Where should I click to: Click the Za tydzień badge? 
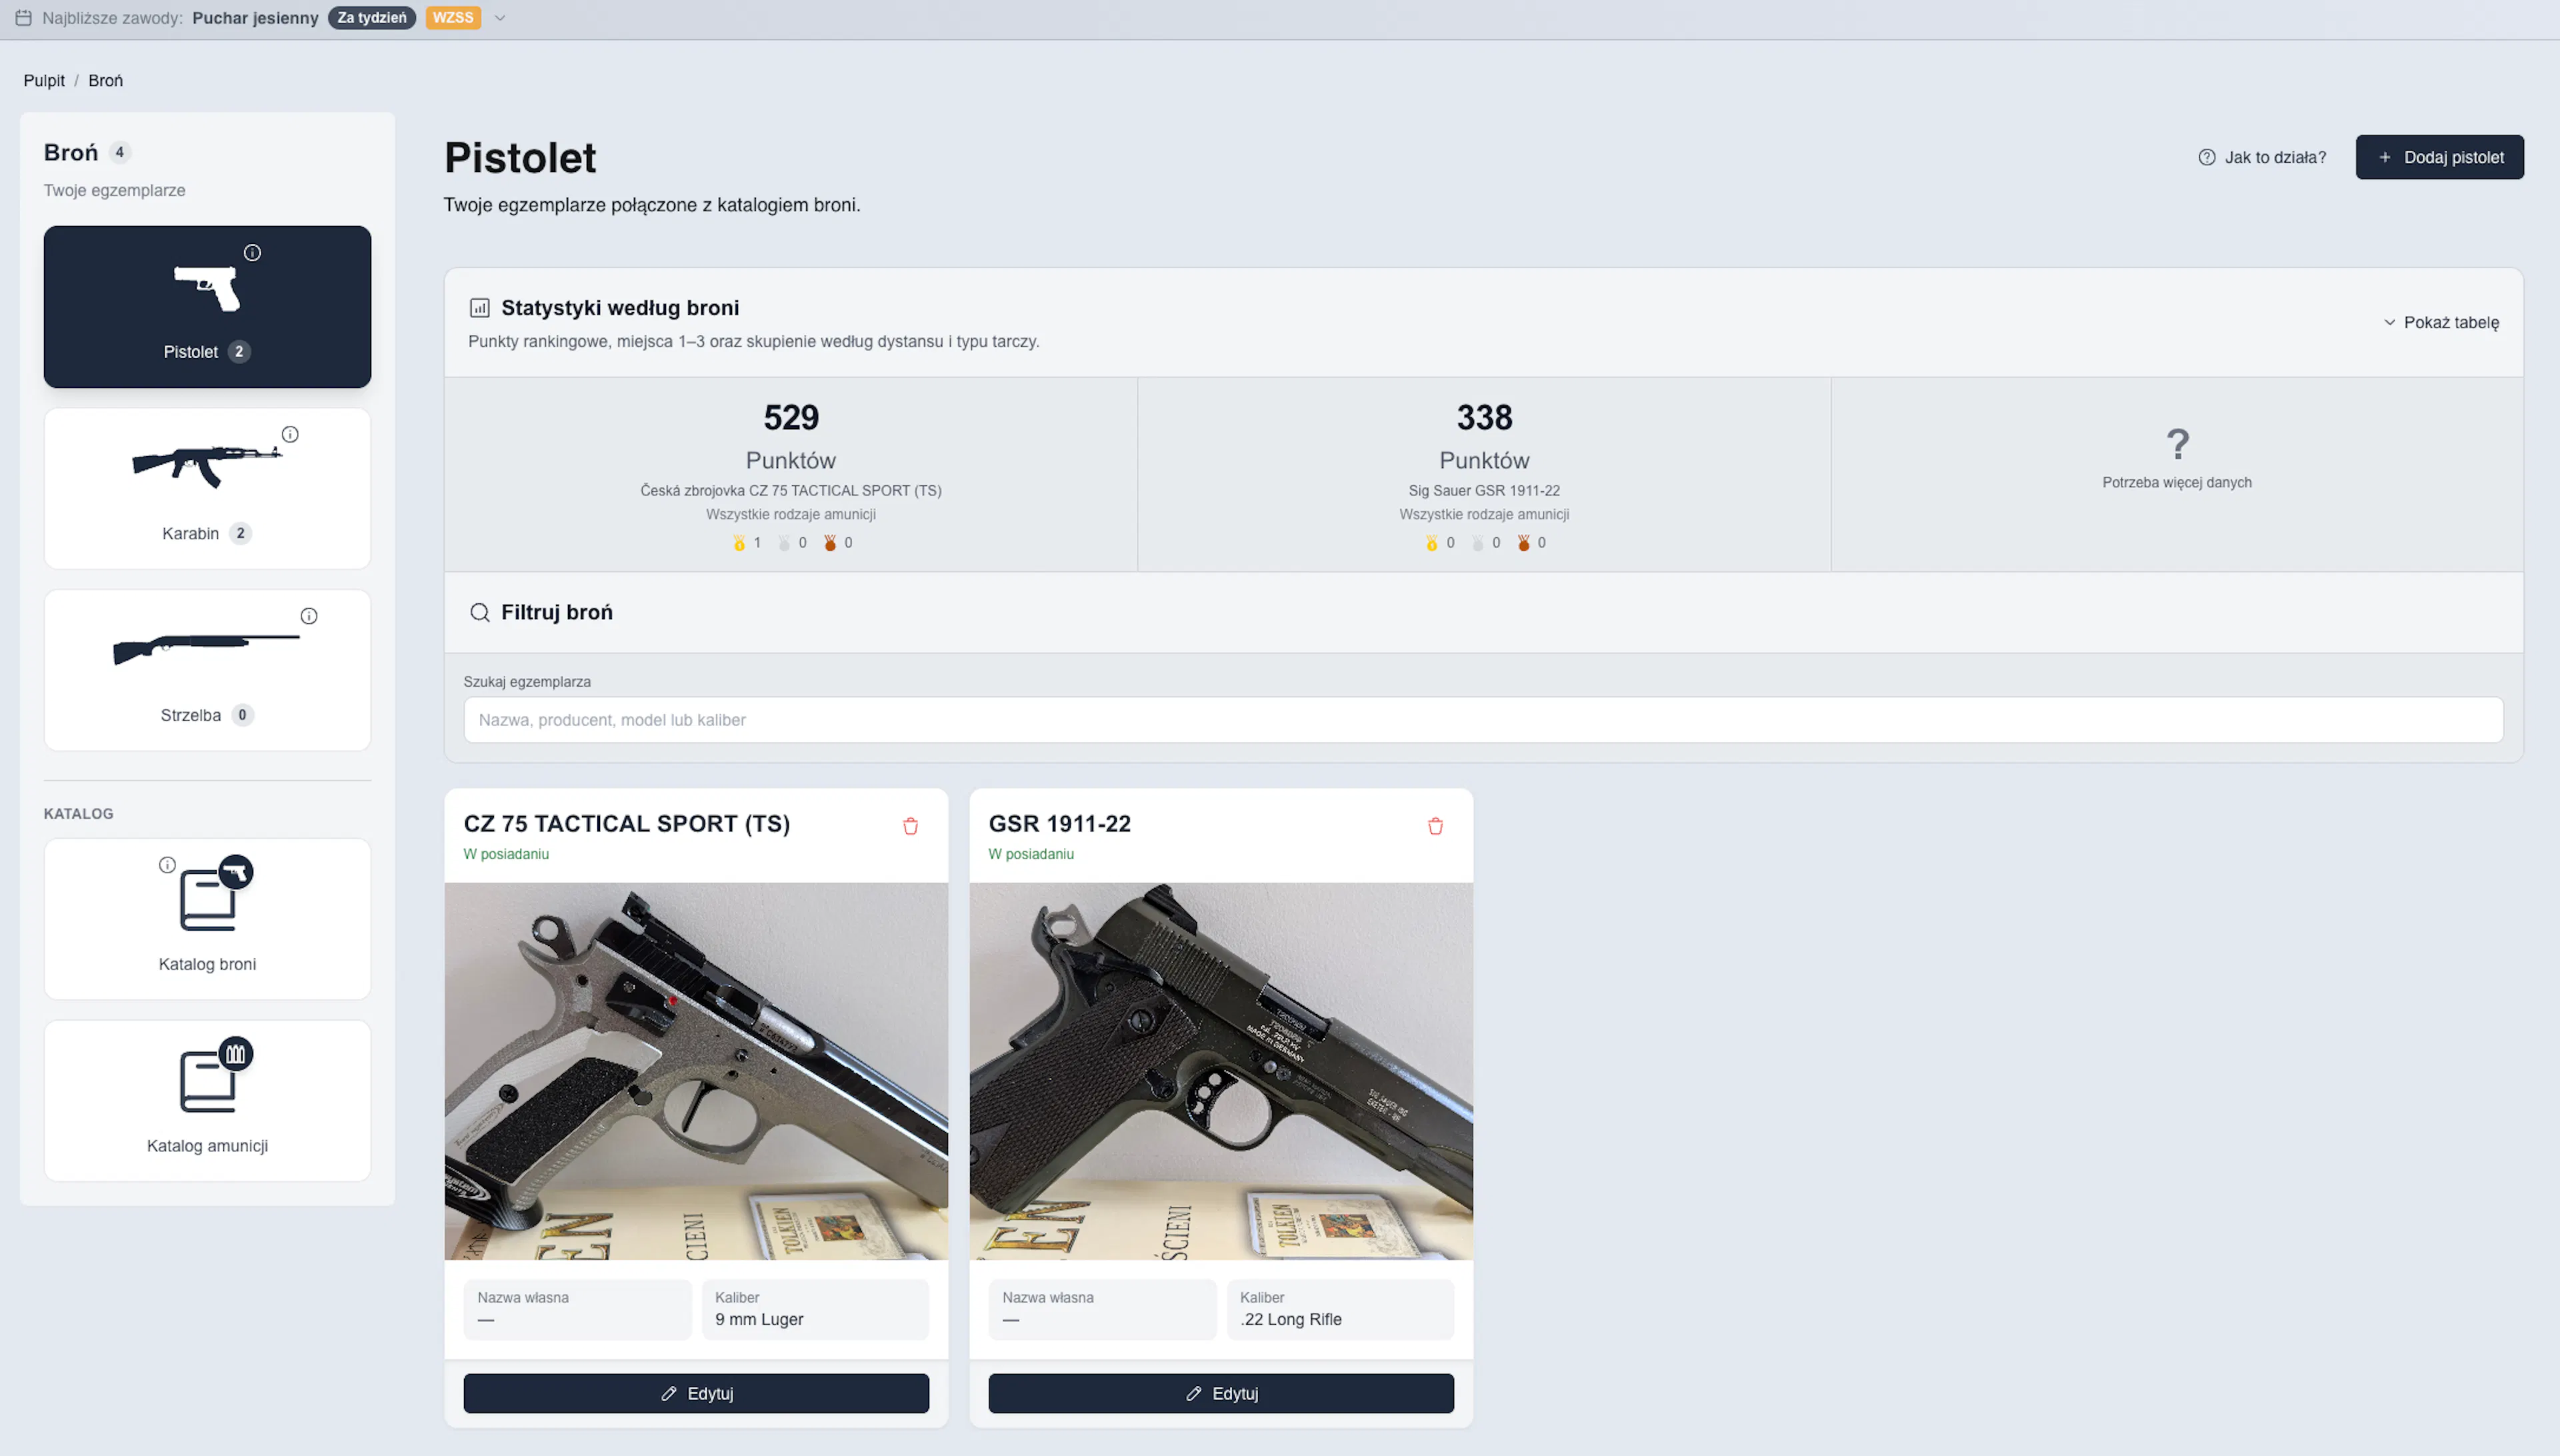coord(372,18)
